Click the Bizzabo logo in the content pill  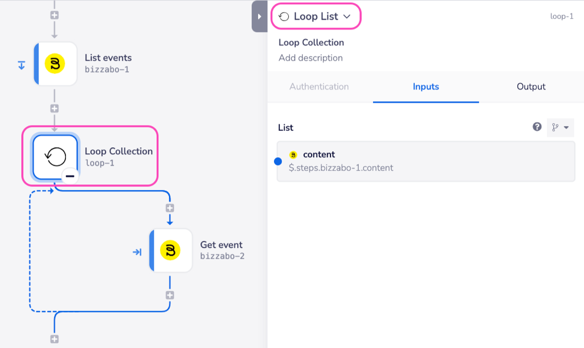click(293, 155)
